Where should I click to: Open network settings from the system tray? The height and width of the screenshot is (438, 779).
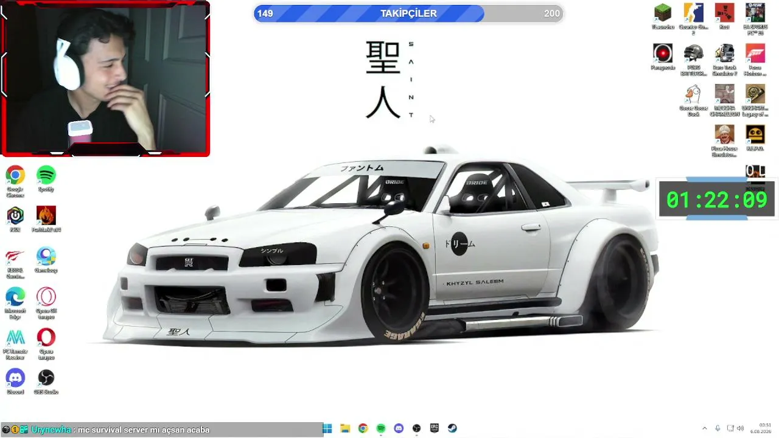click(731, 428)
